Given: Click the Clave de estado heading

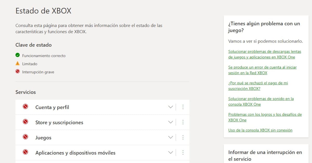Looking at the screenshot, I should pyautogui.click(x=34, y=45).
